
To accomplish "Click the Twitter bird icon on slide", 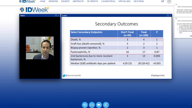I will [x=64, y=76].
